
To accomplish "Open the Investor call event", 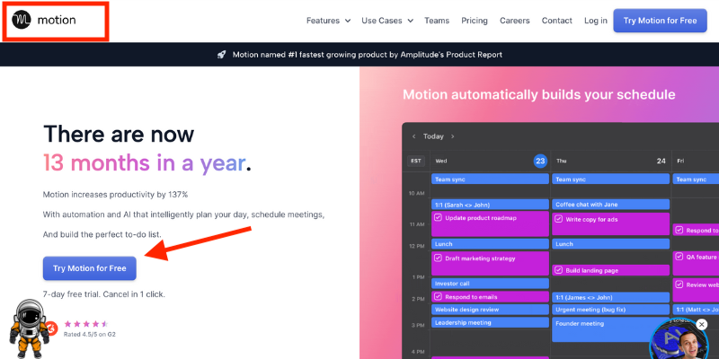I will pyautogui.click(x=490, y=284).
